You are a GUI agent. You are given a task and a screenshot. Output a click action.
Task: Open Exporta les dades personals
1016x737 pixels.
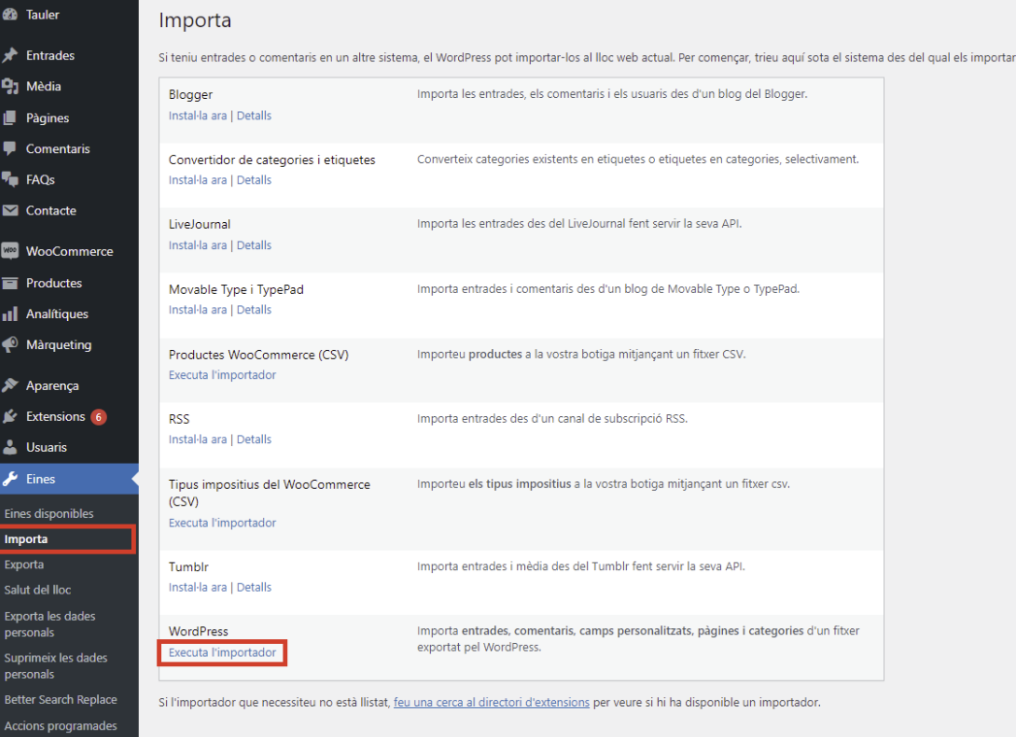(x=49, y=625)
